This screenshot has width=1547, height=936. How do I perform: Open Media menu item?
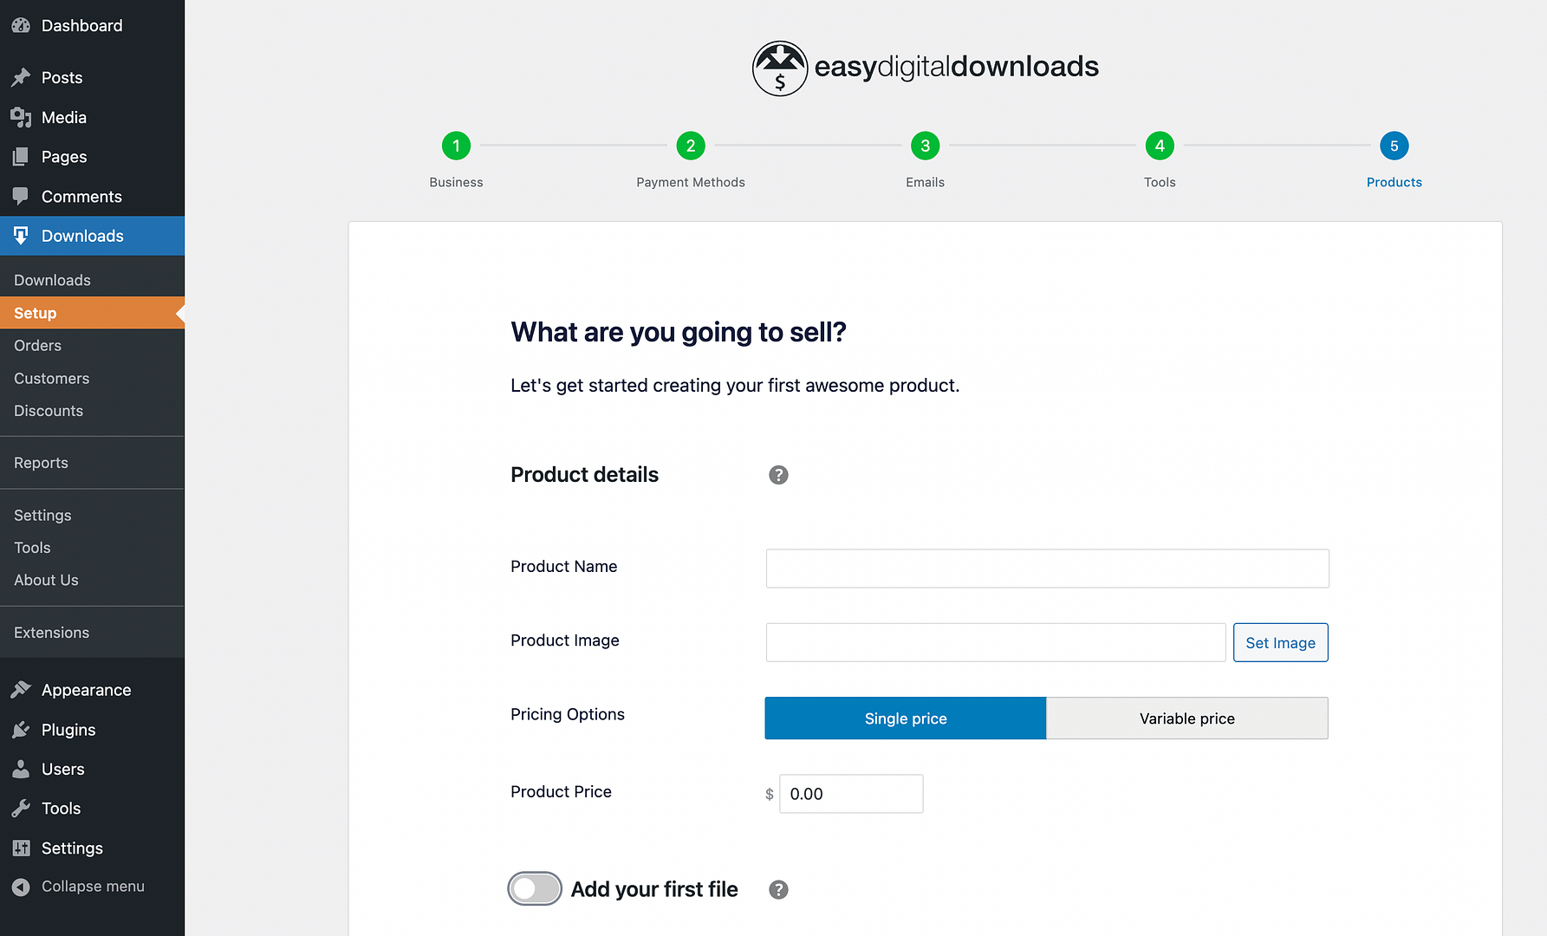point(92,117)
